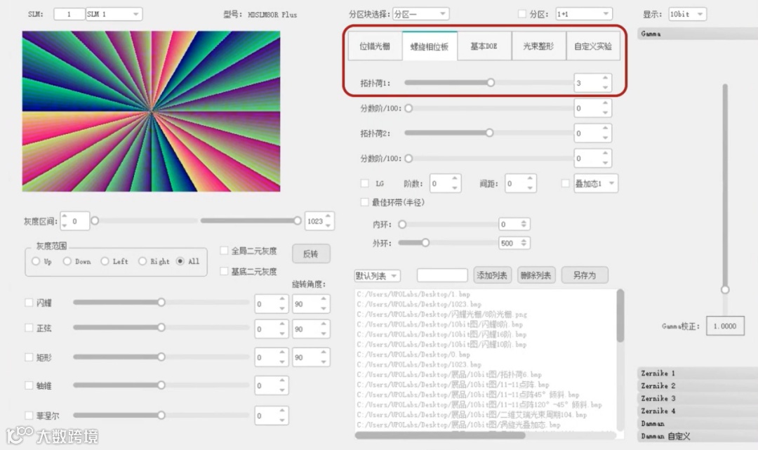The image size is (758, 450).
Task: Enable the 轴锥 checkbox
Action: coord(29,385)
